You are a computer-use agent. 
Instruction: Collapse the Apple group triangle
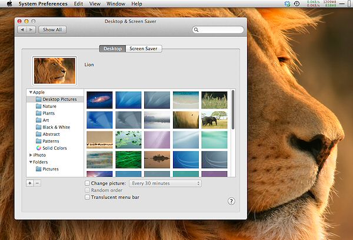click(x=31, y=92)
